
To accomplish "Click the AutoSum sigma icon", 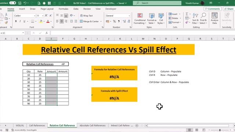I will click(x=187, y=14).
